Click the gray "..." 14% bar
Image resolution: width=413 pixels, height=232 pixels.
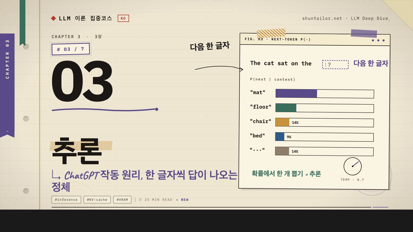(282, 151)
